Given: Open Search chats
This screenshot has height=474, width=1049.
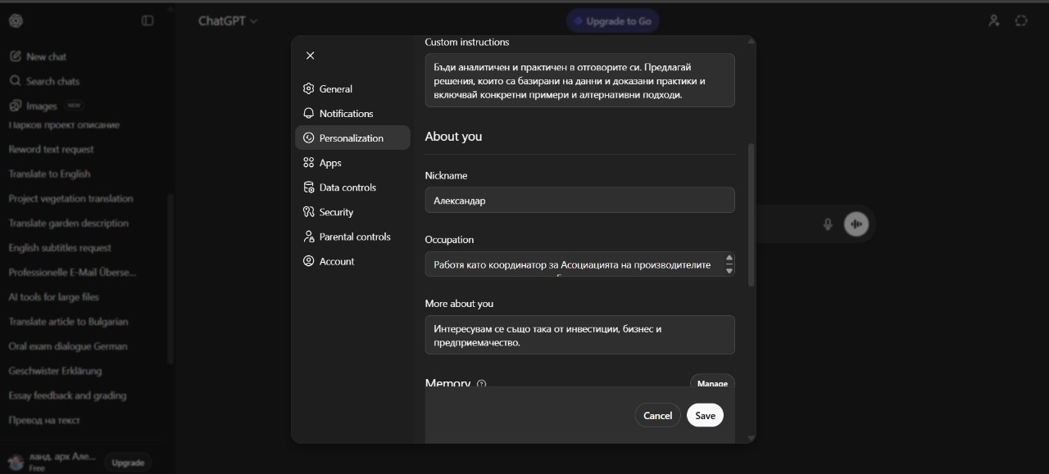Looking at the screenshot, I should pyautogui.click(x=52, y=81).
